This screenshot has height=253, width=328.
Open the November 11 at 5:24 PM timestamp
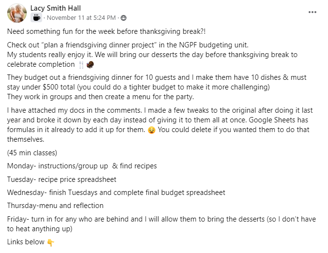[81, 18]
